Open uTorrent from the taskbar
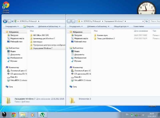Screen dimensions: 160x118 pyautogui.click(x=42, y=115)
